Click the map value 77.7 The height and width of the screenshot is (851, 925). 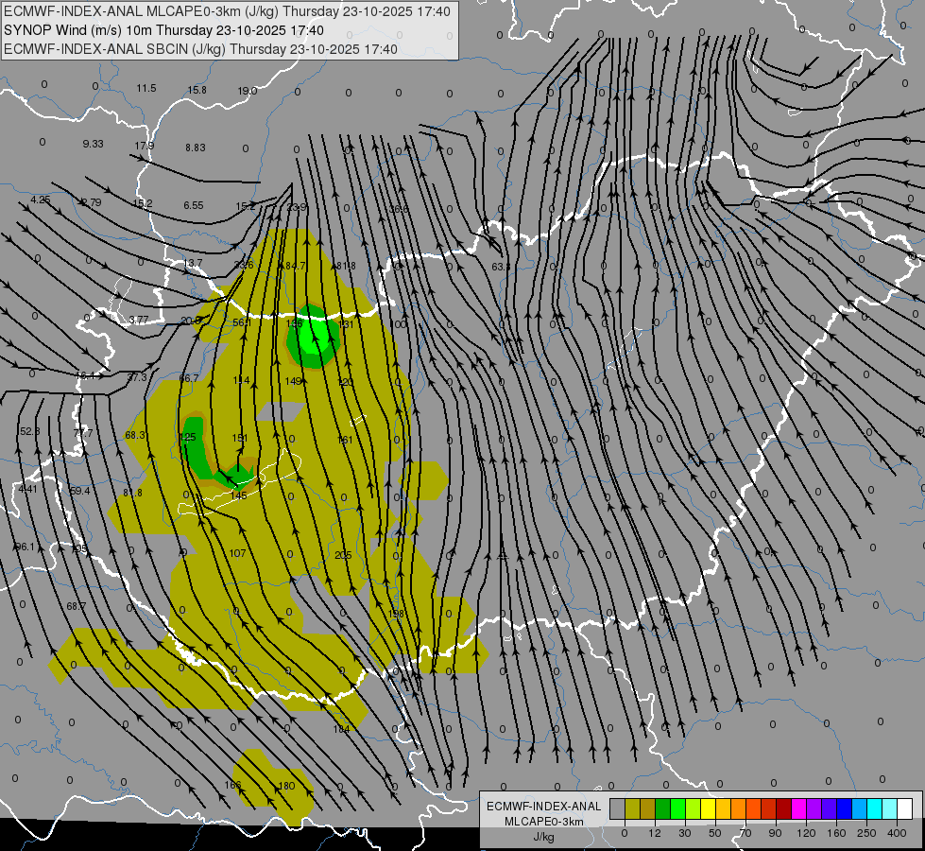pos(83,433)
